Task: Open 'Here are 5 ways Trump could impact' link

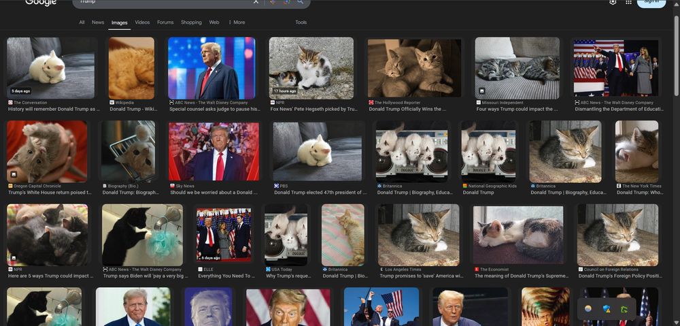Action: coord(50,276)
